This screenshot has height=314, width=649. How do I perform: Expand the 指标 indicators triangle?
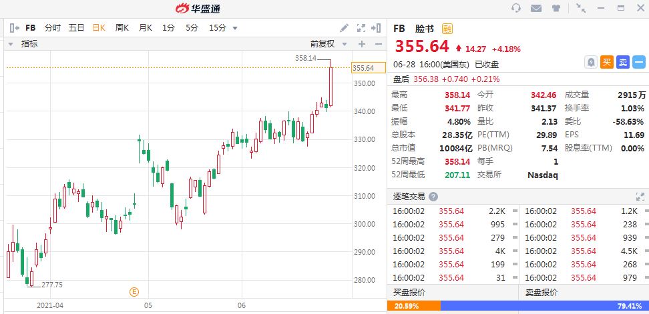pyautogui.click(x=11, y=44)
